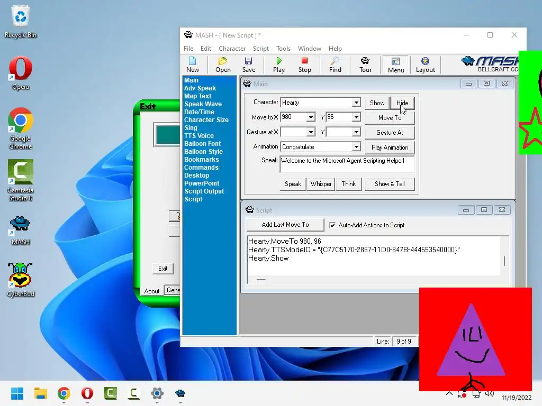Viewport: 542px width, 406px height.
Task: Expand the Gesture at Y dropdown
Action: pyautogui.click(x=356, y=132)
